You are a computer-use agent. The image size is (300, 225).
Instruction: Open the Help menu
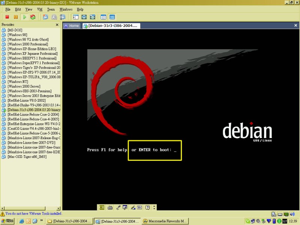click(80, 9)
